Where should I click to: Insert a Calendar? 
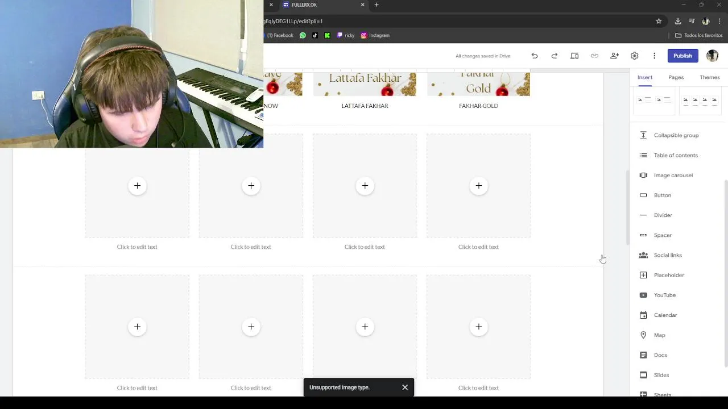[x=665, y=315]
